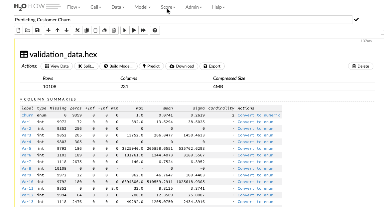Open the Var11 column link

pyautogui.click(x=27, y=188)
